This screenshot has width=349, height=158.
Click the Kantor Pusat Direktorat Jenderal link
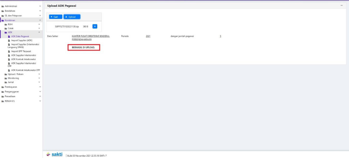pyautogui.click(x=91, y=36)
